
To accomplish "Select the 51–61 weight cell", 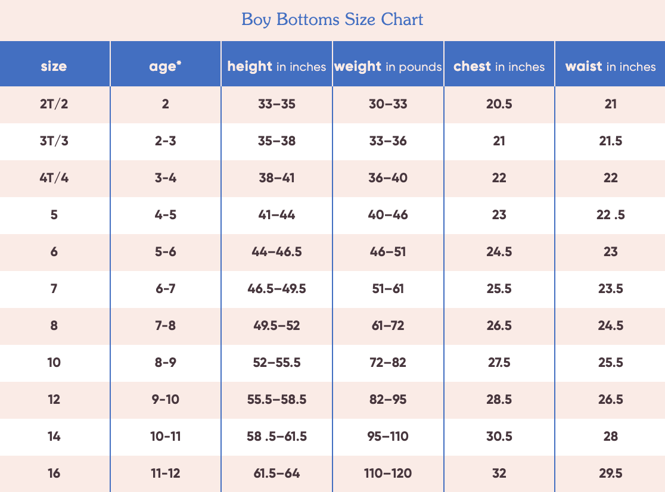I will tap(388, 289).
